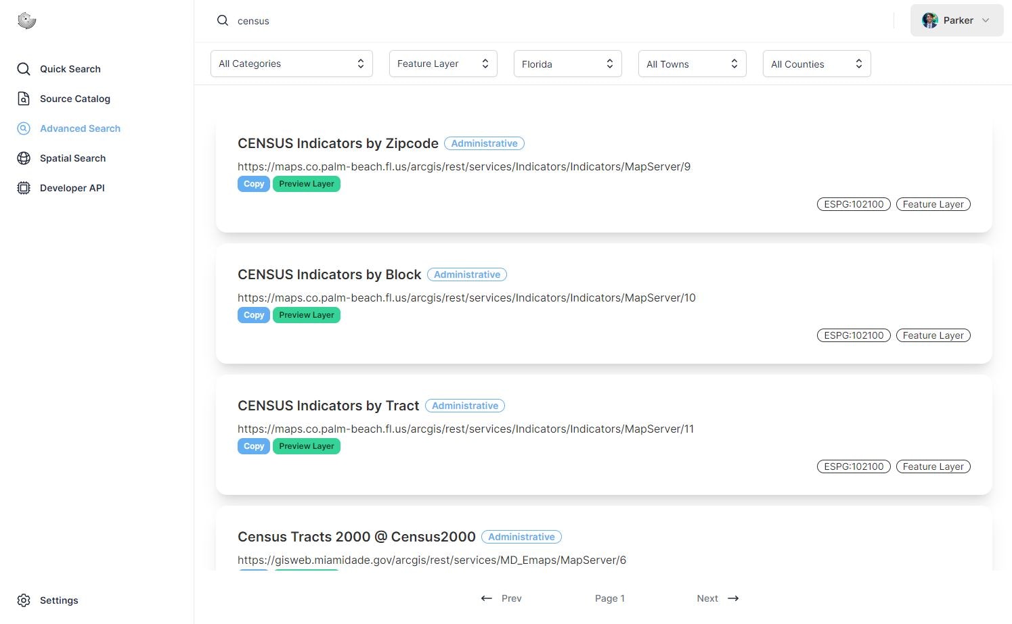The height and width of the screenshot is (624, 1012).
Task: Click the MapServer/10 URL text
Action: [x=466, y=297]
